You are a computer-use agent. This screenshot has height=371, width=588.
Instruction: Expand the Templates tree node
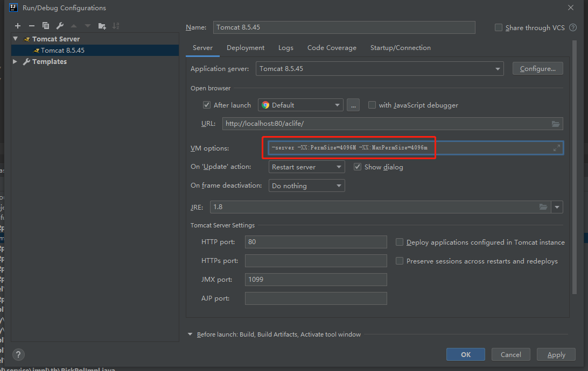click(15, 62)
